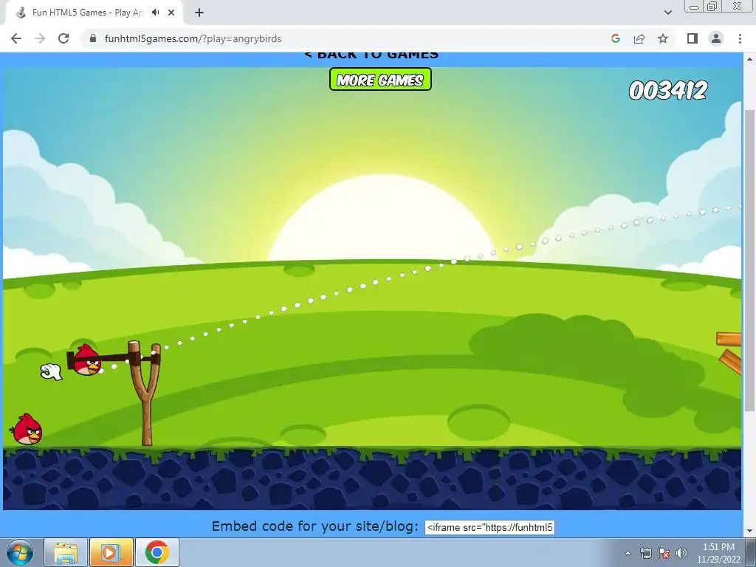Click the Google icon in the address bar
Viewport: 756px width, 567px height.
616,38
